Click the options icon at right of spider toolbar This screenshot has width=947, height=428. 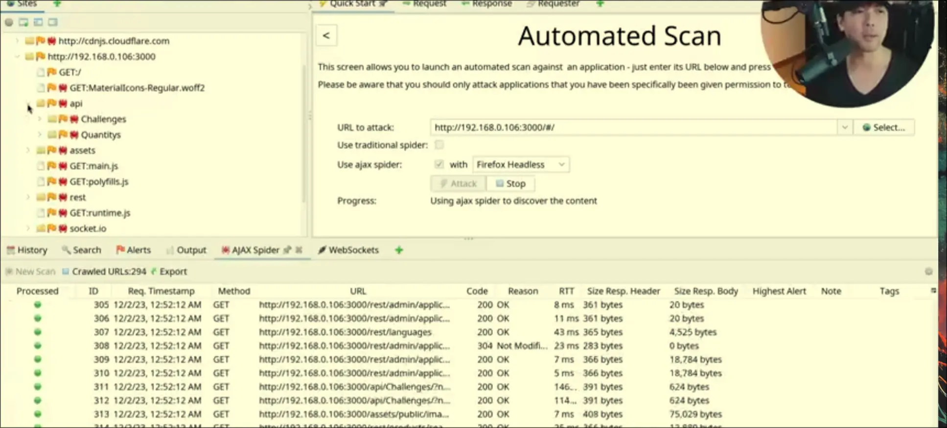(x=928, y=271)
